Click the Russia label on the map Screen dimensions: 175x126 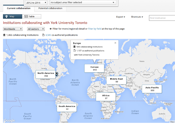coord(142,61)
